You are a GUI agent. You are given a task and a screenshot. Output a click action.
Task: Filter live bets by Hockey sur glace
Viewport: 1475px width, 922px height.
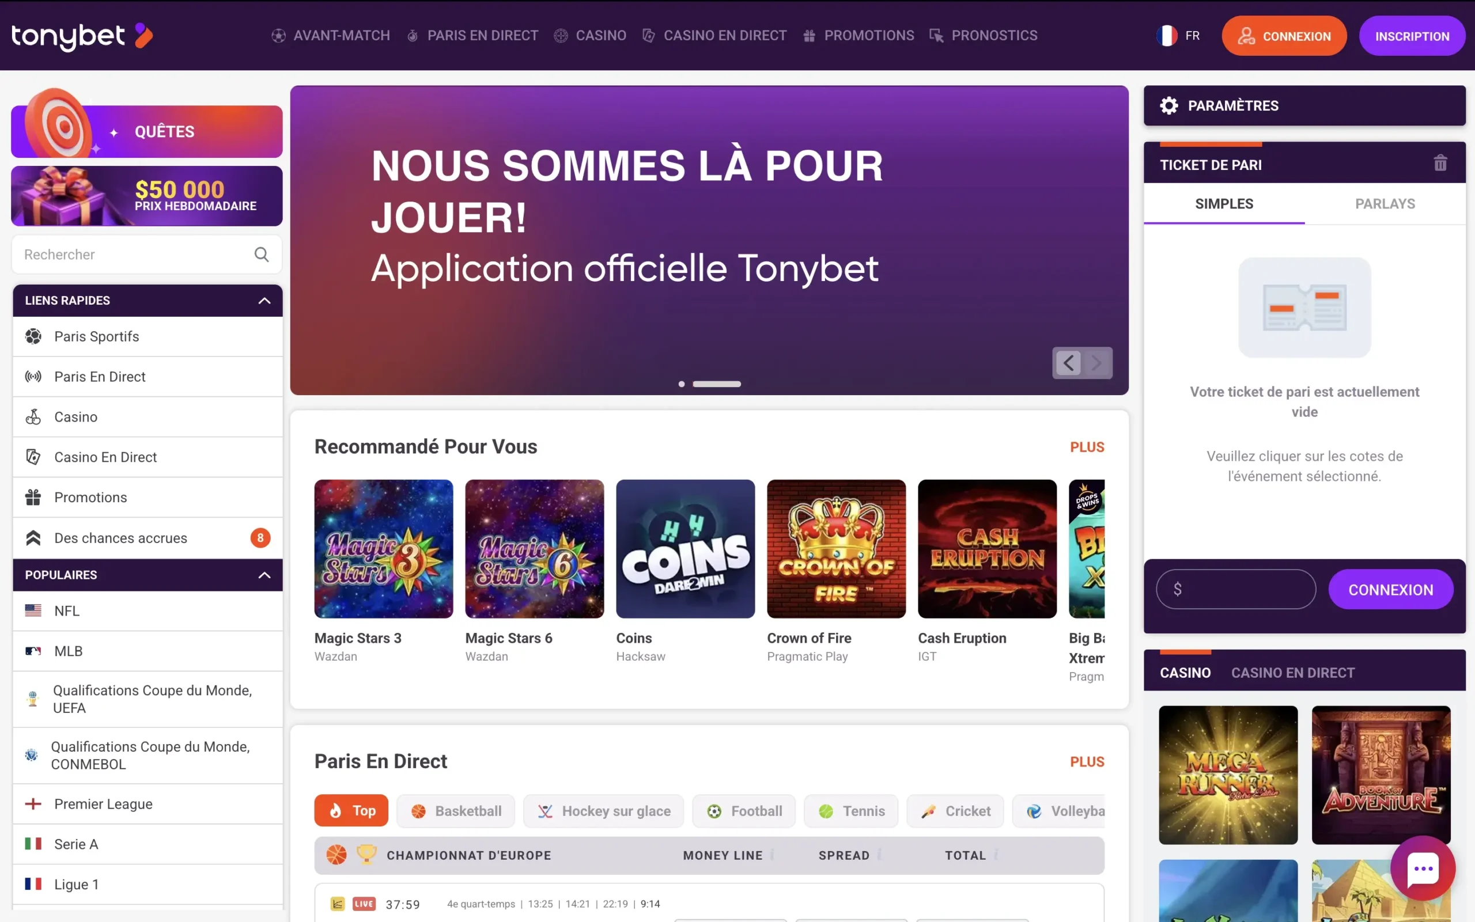(x=603, y=810)
